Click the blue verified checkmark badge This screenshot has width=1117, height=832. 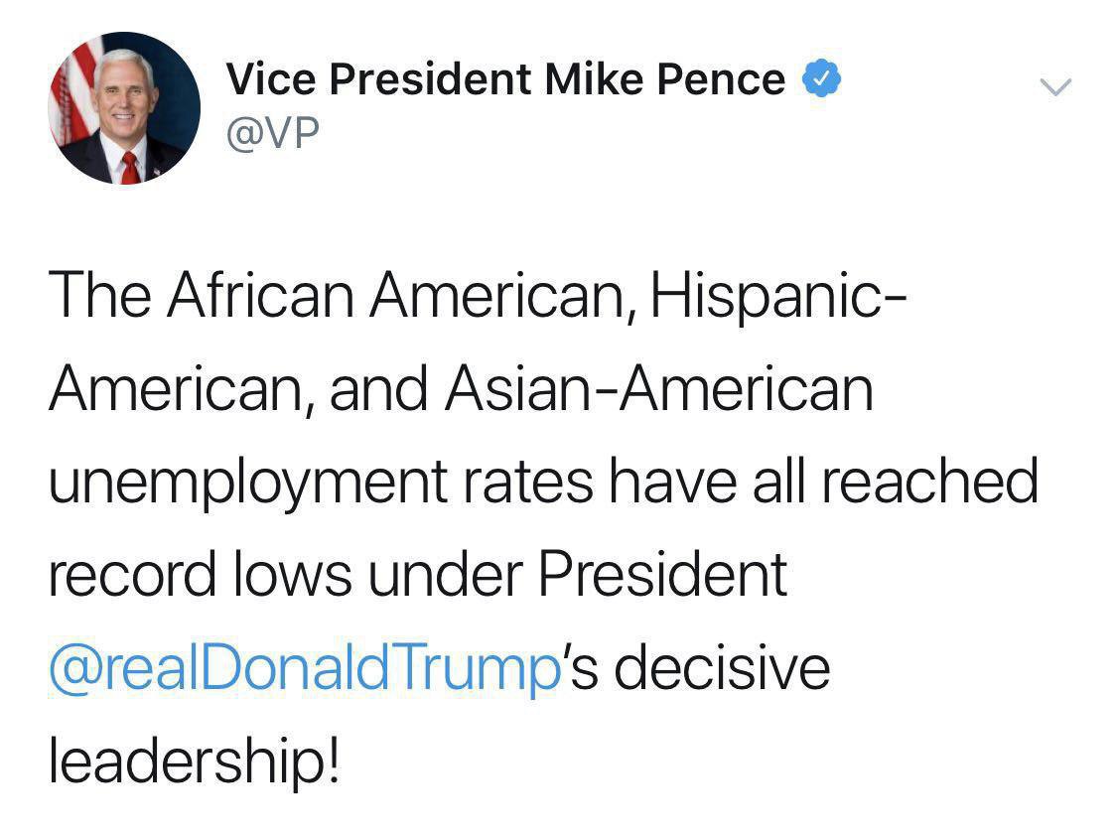point(821,79)
